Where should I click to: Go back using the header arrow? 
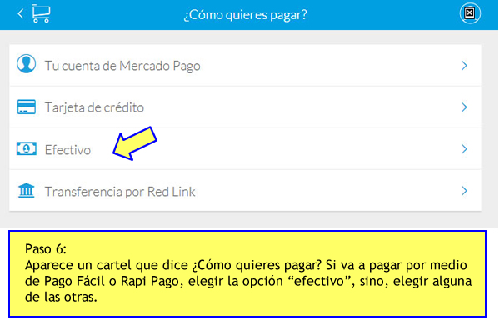(x=21, y=13)
